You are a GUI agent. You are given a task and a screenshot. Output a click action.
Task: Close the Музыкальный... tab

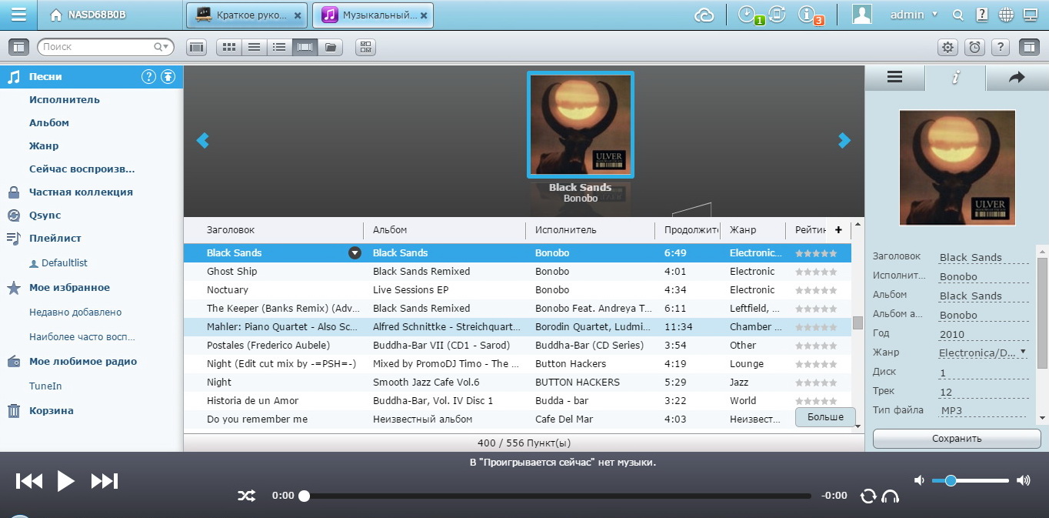pyautogui.click(x=424, y=15)
